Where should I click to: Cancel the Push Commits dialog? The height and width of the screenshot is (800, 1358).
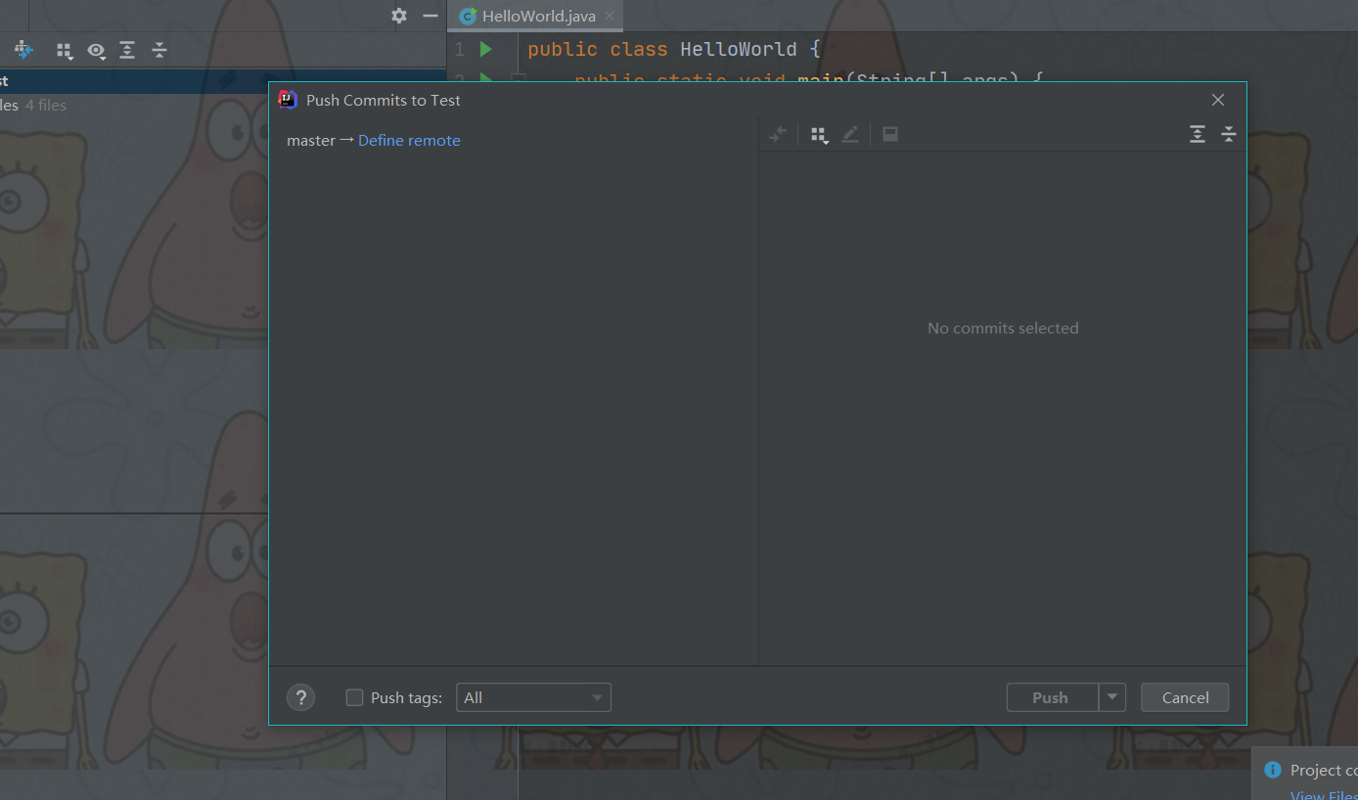coord(1185,697)
